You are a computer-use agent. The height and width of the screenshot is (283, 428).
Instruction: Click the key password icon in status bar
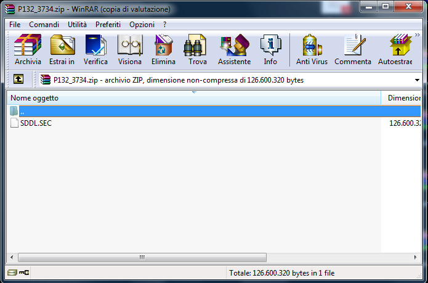click(x=24, y=273)
